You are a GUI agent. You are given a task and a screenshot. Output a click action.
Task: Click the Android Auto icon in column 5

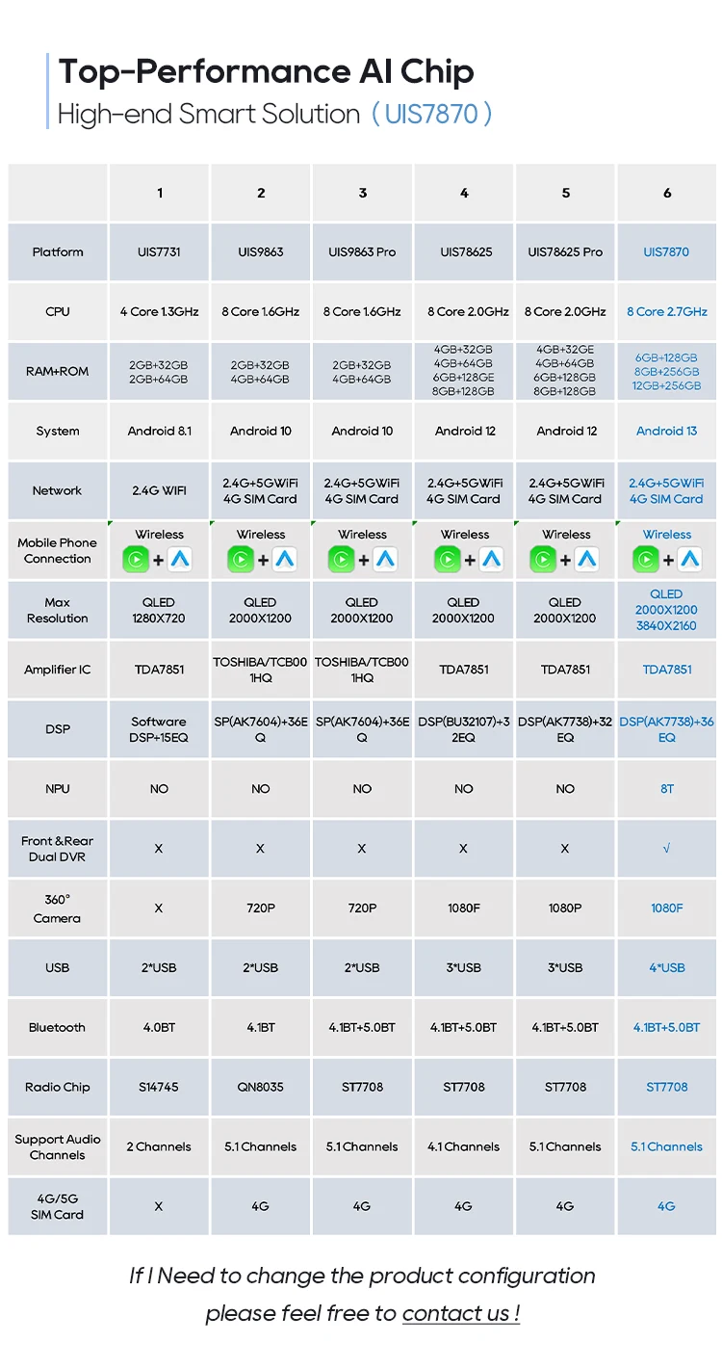coord(588,560)
